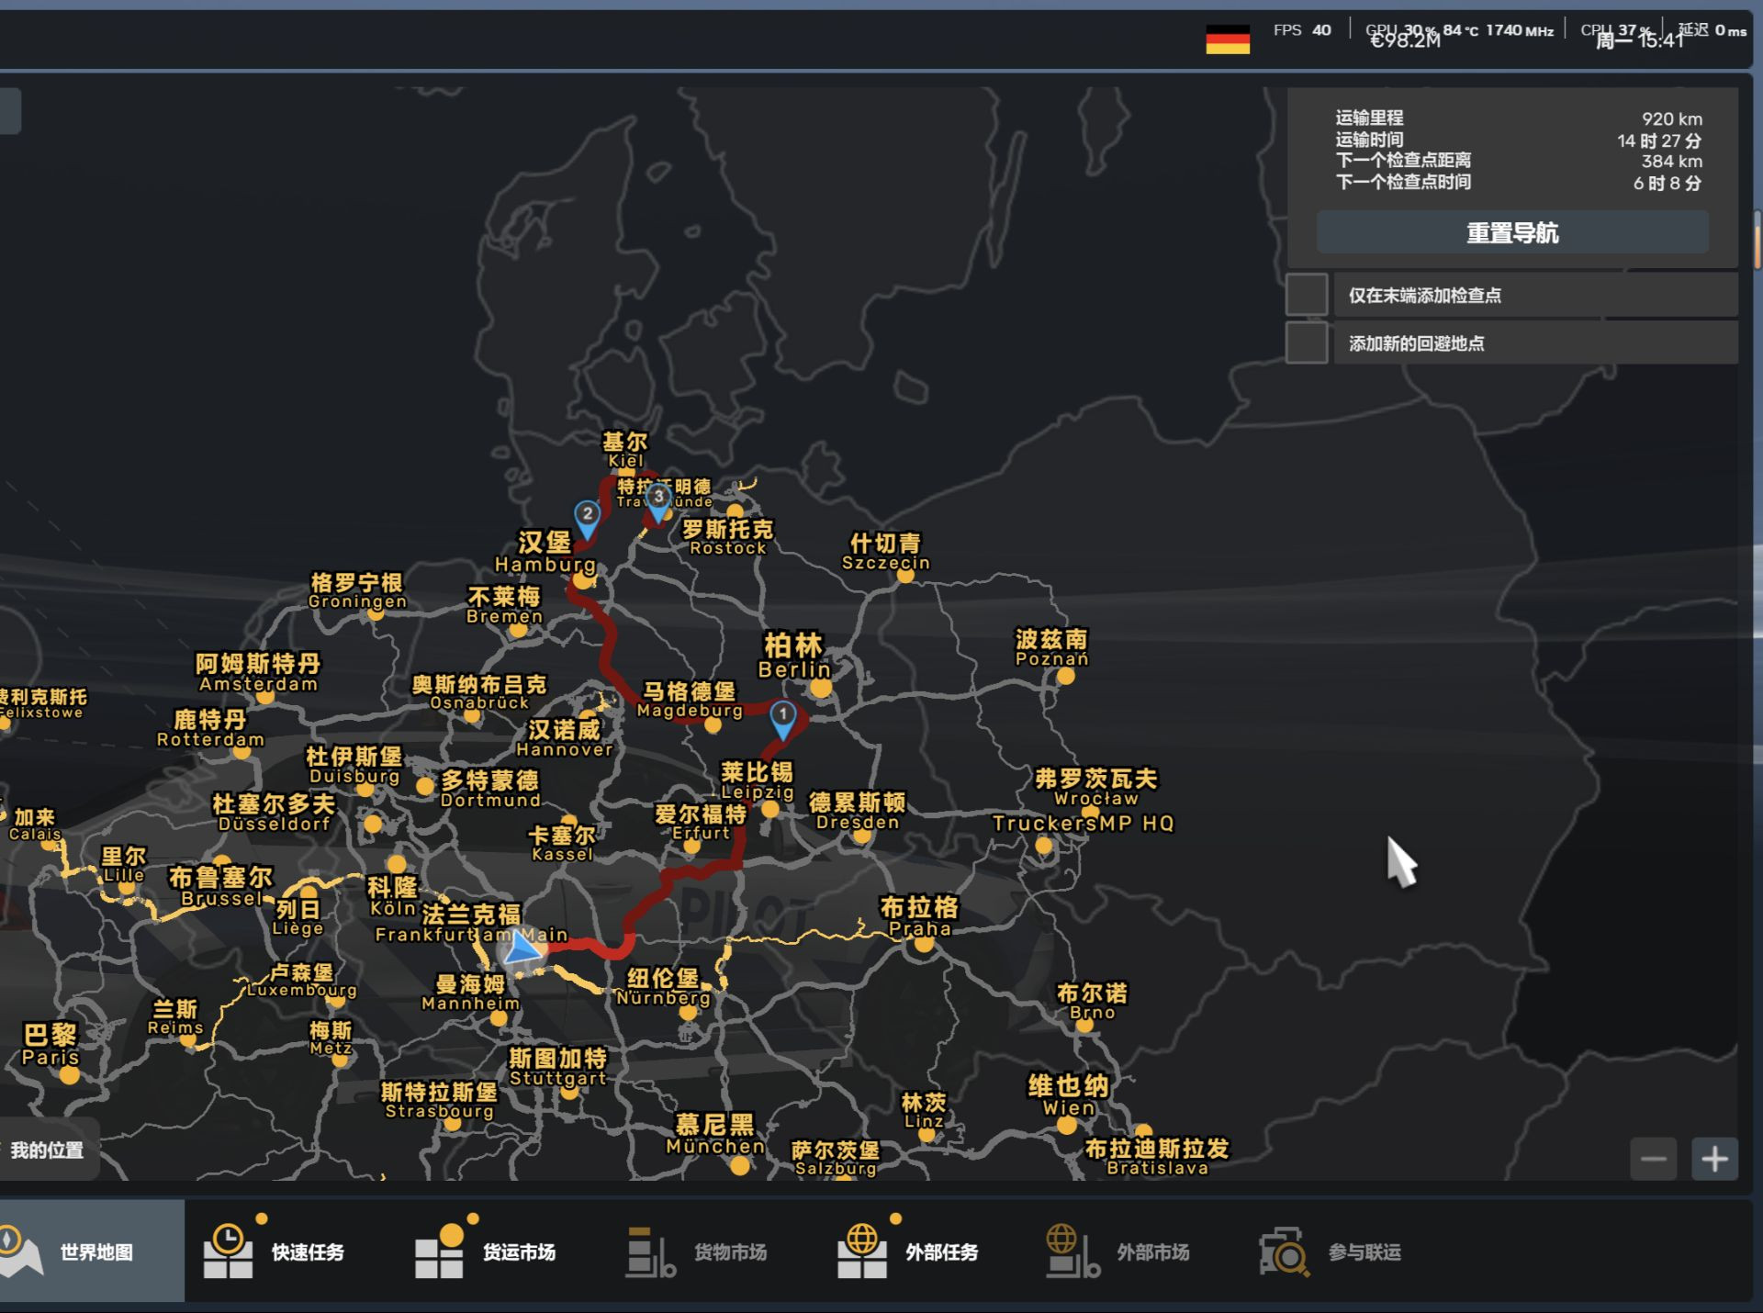Click the external market icon
The width and height of the screenshot is (1763, 1313).
1072,1252
